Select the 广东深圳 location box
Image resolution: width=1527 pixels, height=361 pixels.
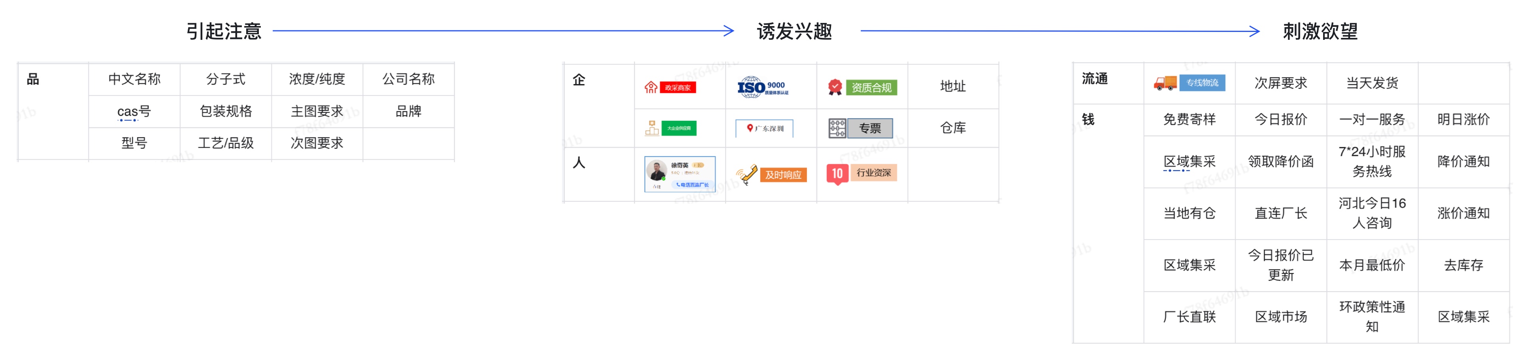point(764,129)
